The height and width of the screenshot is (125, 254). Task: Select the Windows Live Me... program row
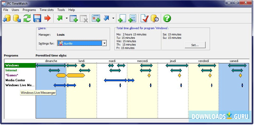[20, 85]
